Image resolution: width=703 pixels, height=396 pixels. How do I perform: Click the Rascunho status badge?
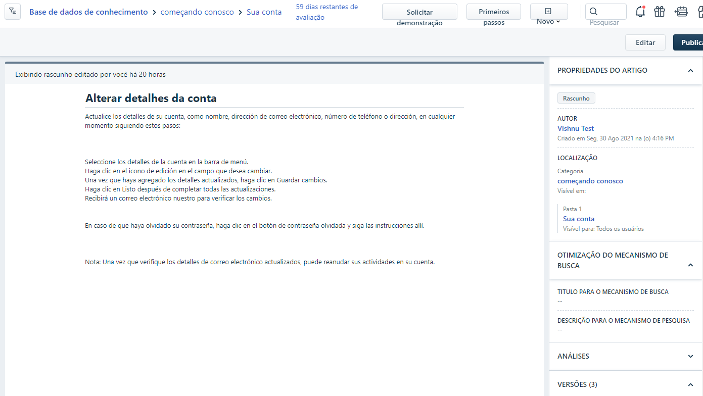click(576, 97)
